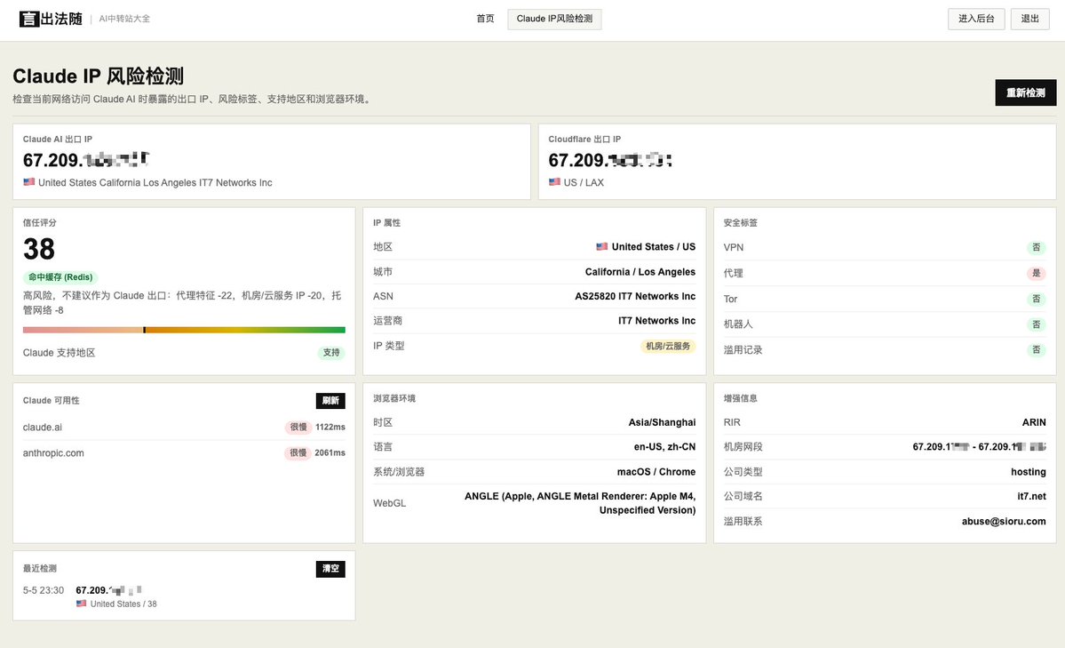This screenshot has width=1065, height=648.
Task: Click the Cloudflare exit IP address
Action: 610,160
